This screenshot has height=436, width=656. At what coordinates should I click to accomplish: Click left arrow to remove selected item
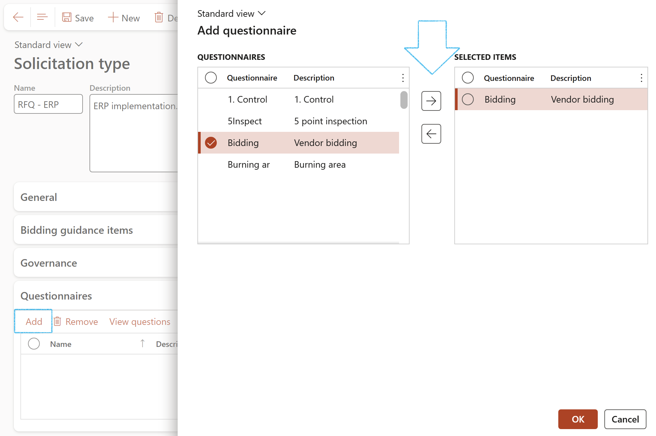coord(431,134)
